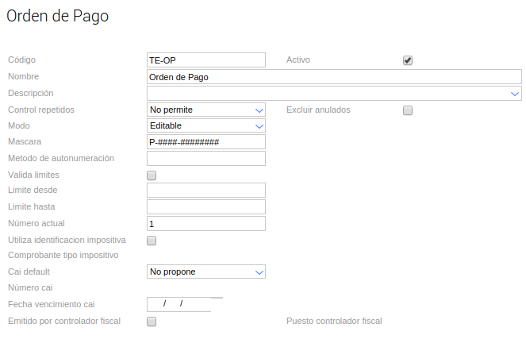Viewport: 526px width, 339px height.
Task: Click the Puesto controlador fiscal label
Action: (x=334, y=322)
